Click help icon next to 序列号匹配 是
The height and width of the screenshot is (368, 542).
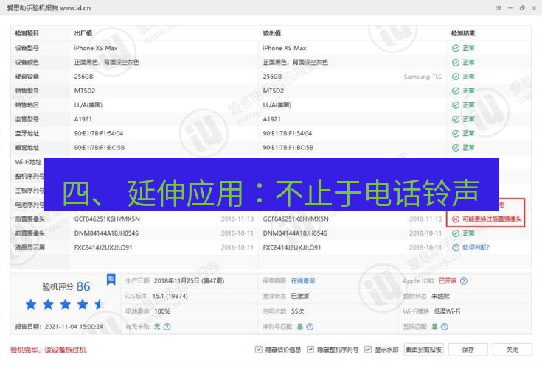pos(310,327)
